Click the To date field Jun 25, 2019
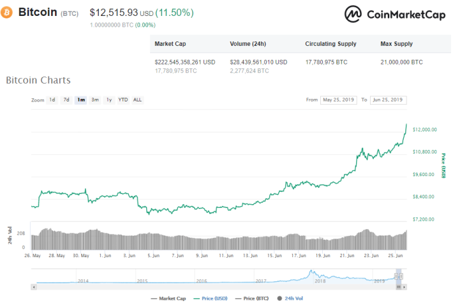The width and height of the screenshot is (453, 303). click(389, 100)
